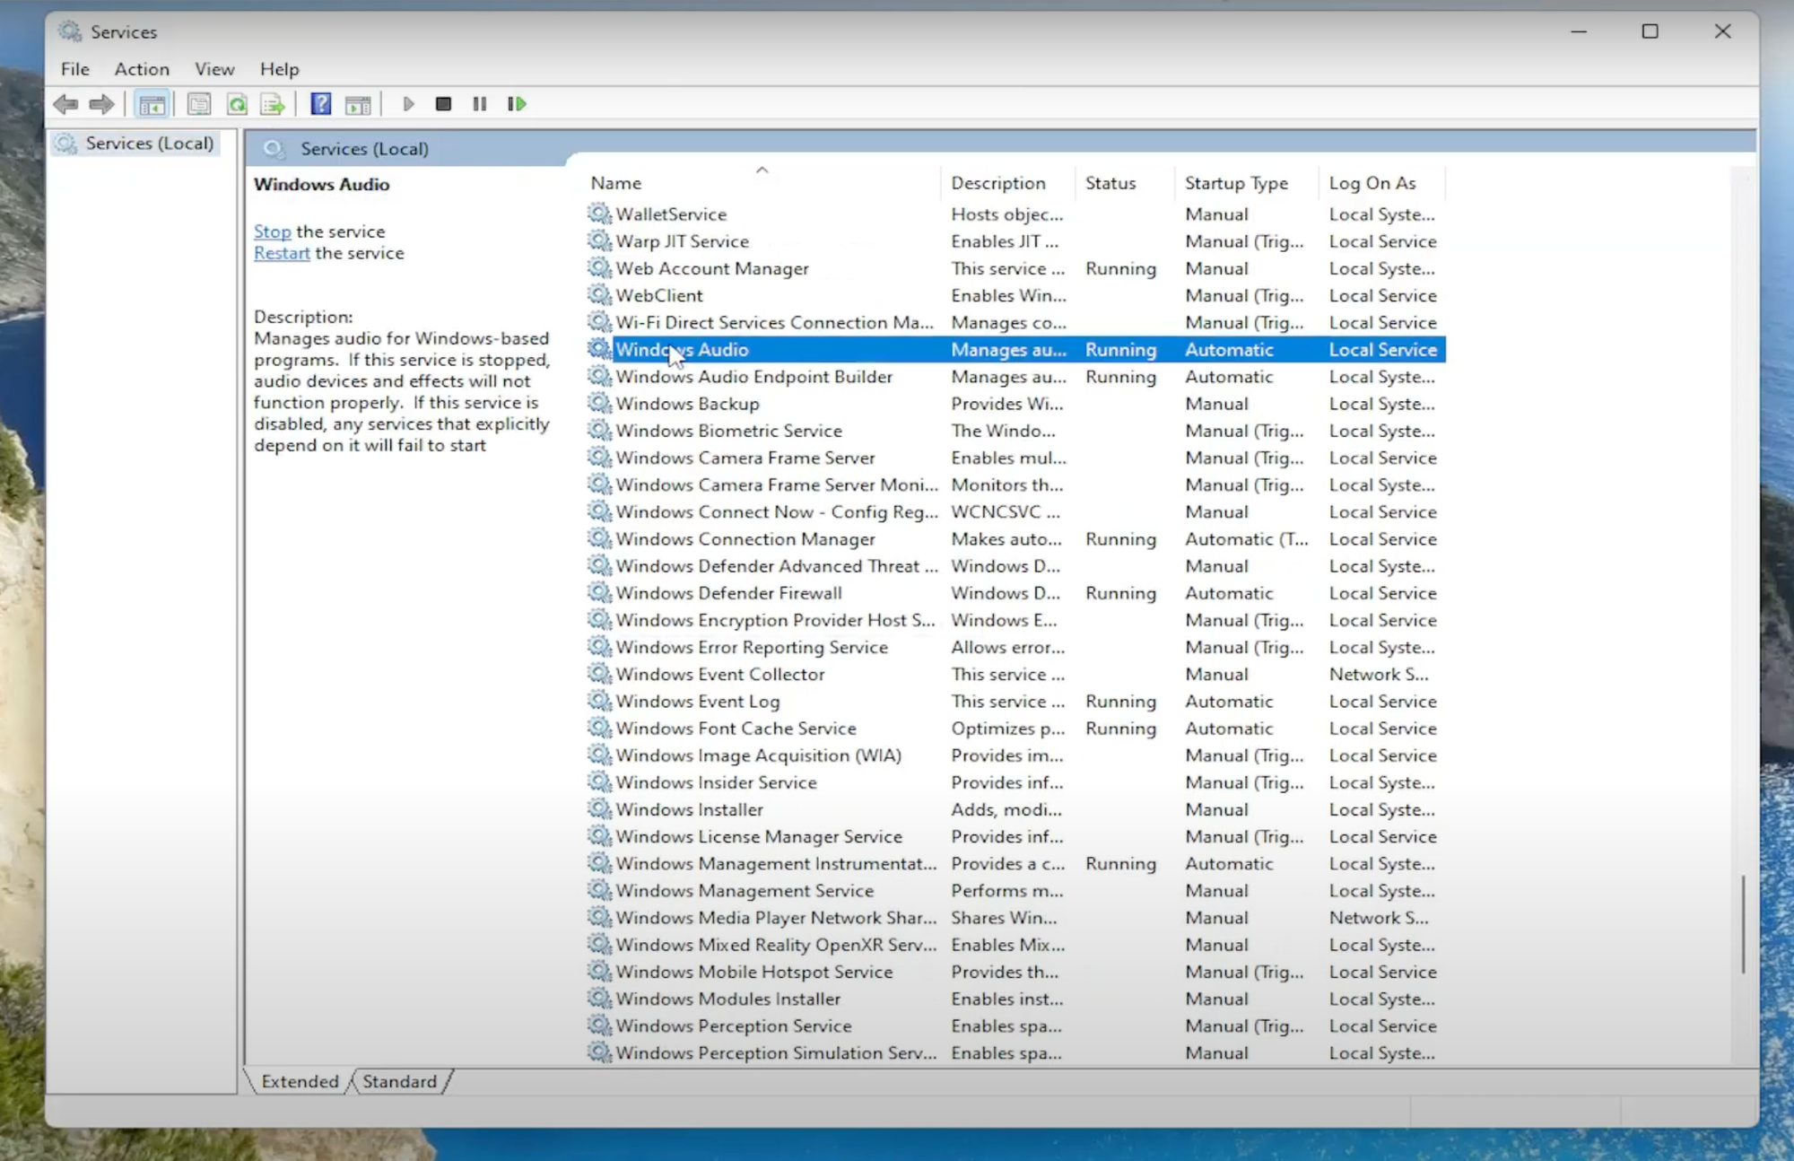Click the Start Service play button icon
1794x1161 pixels.
click(408, 103)
